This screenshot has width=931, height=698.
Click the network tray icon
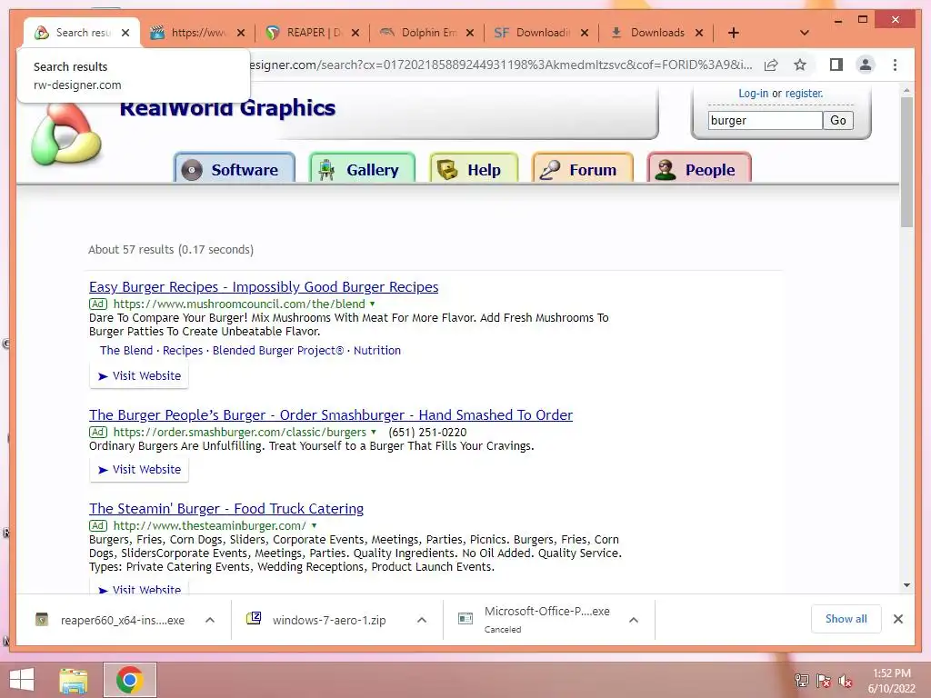click(802, 681)
